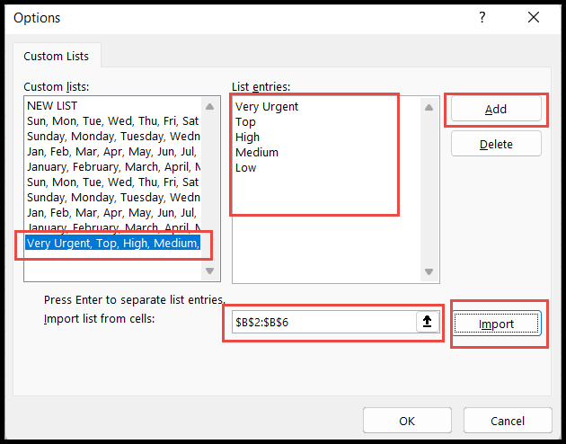Click List entries scrollbar down arrow
Image resolution: width=566 pixels, height=444 pixels.
(429, 271)
